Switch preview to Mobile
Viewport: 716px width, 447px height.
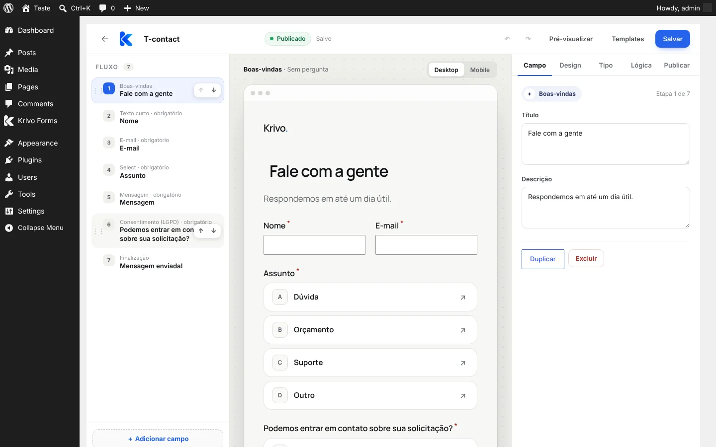[x=480, y=70]
